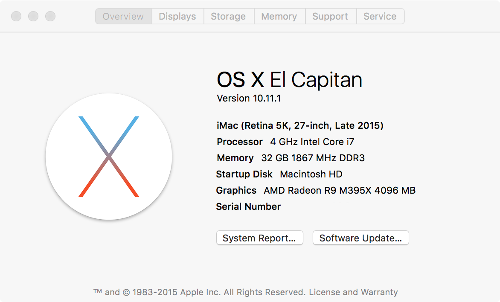Click the OS X El Capitan title
The height and width of the screenshot is (302, 500).
(x=289, y=80)
